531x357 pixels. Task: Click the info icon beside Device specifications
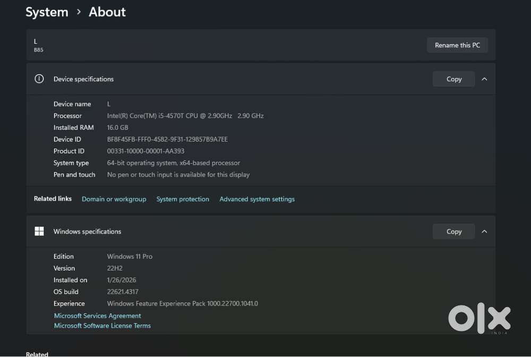(x=39, y=79)
